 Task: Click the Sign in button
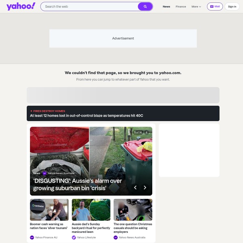click(x=232, y=6)
